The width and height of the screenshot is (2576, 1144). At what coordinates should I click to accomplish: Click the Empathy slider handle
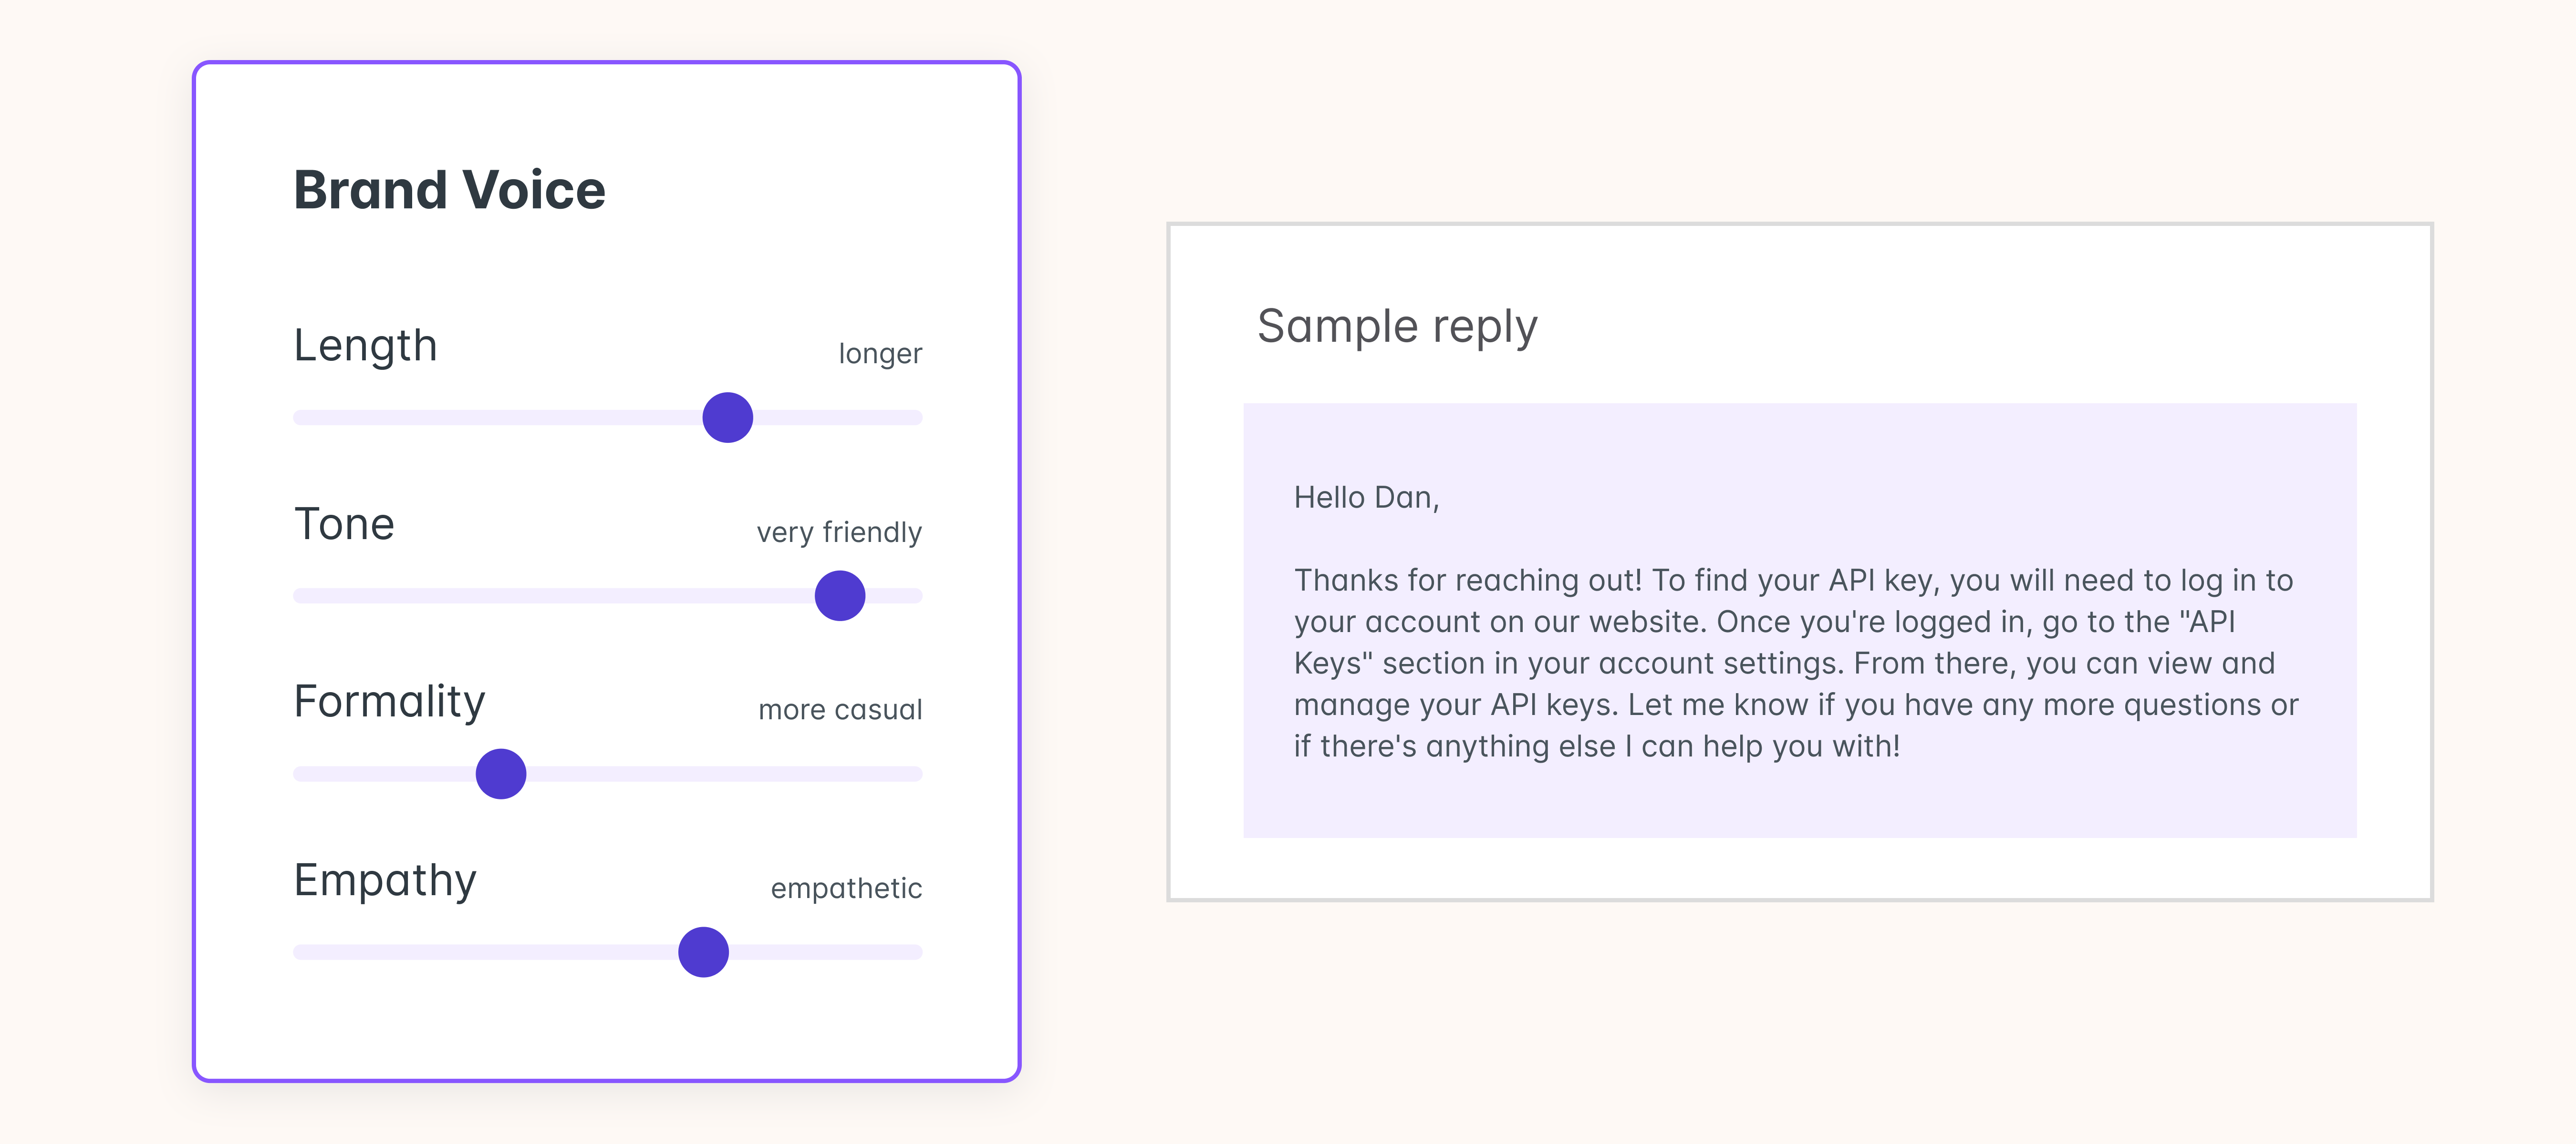[x=703, y=952]
